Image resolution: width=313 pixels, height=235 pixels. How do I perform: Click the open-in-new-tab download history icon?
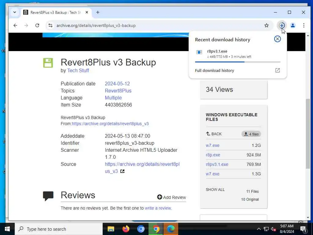pyautogui.click(x=278, y=70)
